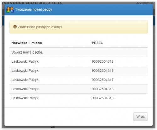
Task: Select the bottommost Laskowski Patryk name entry
Action: [x=25, y=98]
